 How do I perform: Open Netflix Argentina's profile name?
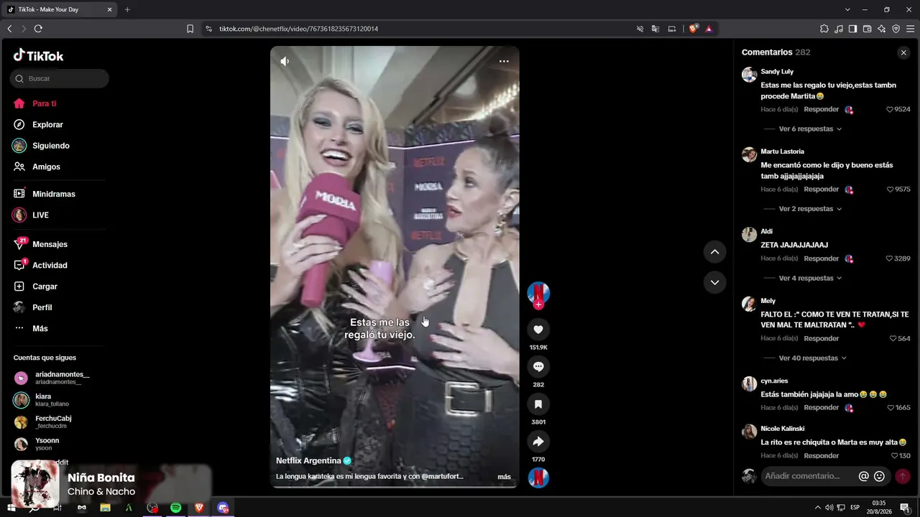(x=308, y=461)
